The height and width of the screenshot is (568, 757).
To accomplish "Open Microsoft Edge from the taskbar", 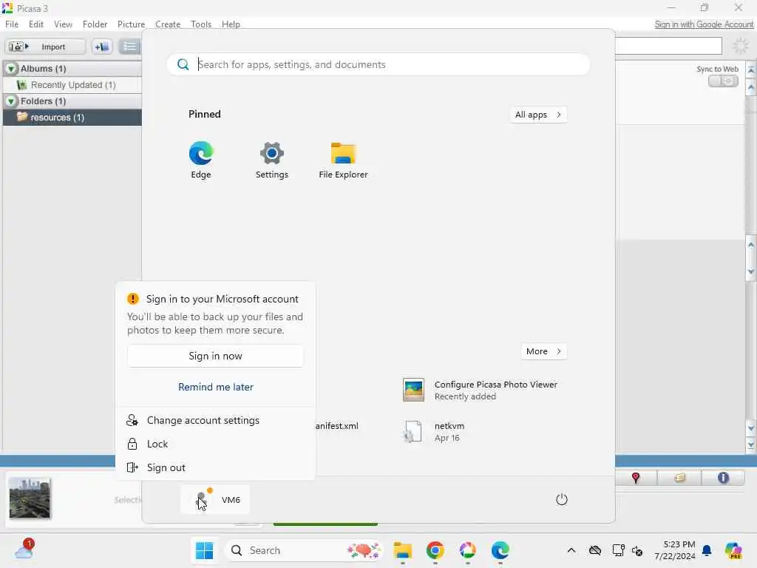I will (500, 550).
